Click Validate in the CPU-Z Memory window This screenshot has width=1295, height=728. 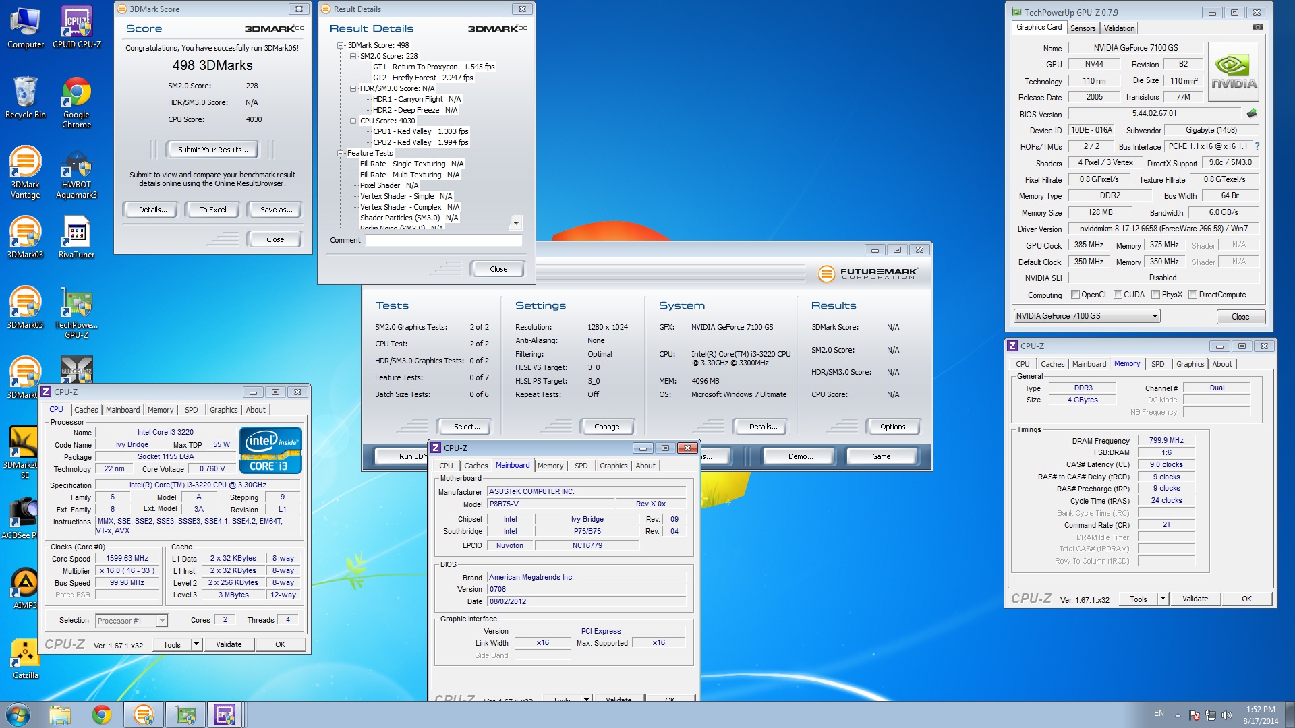coord(1195,599)
